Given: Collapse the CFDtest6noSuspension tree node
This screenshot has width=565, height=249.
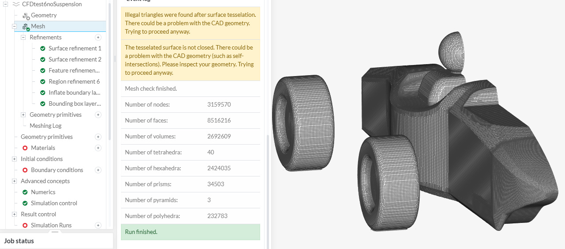Looking at the screenshot, I should pos(5,4).
